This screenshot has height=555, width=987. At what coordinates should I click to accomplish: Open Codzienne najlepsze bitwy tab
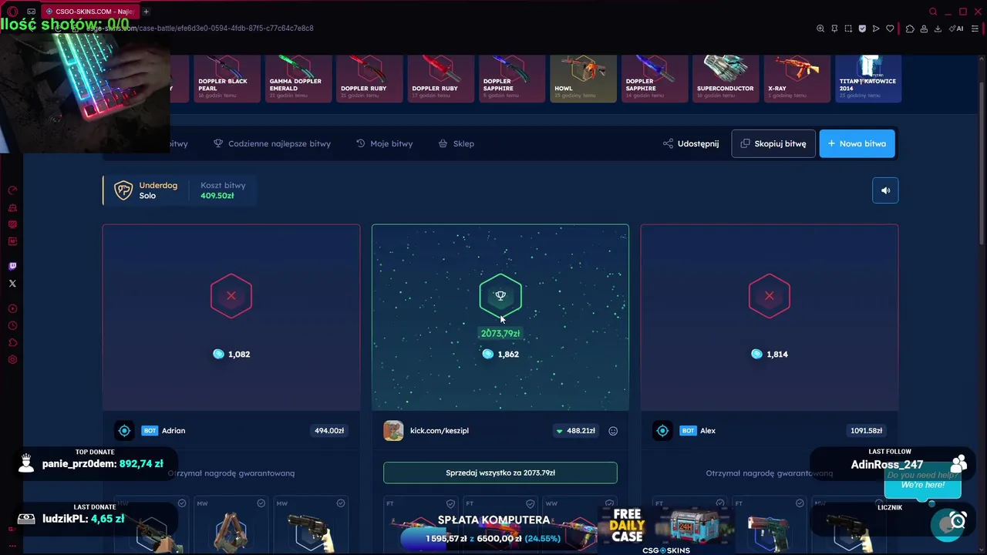point(272,143)
